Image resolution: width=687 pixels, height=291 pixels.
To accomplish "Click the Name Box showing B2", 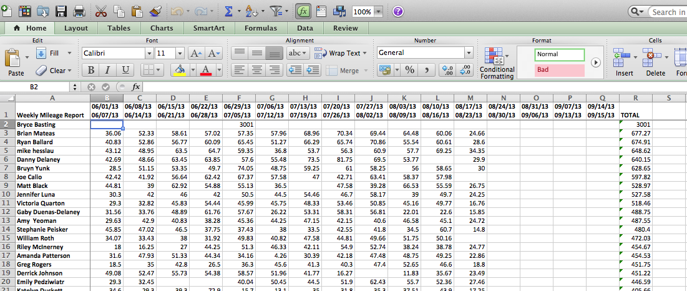I will [x=34, y=87].
